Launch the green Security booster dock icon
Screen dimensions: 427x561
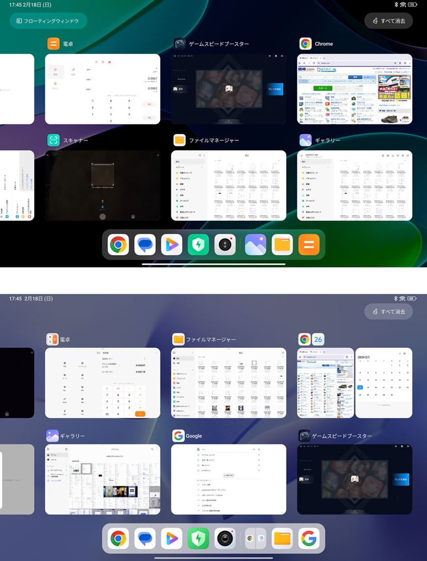[199, 244]
